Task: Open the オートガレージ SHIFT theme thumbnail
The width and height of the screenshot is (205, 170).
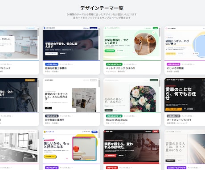Action: pos(184,95)
